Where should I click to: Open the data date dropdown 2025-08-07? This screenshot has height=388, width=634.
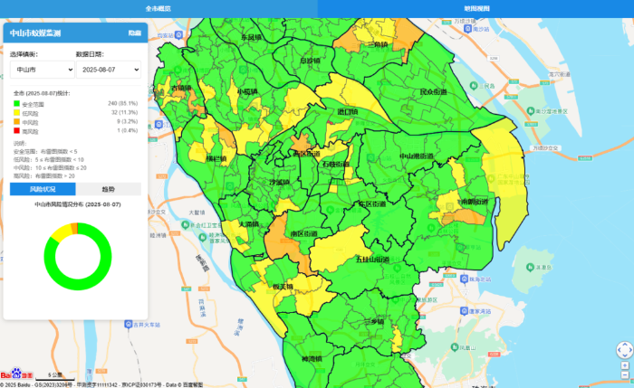point(109,70)
